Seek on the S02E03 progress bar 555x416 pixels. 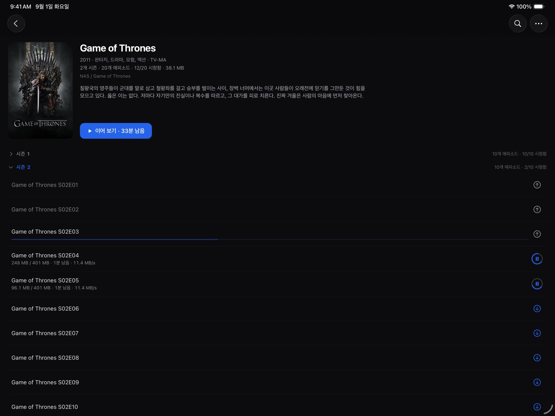[x=270, y=239]
